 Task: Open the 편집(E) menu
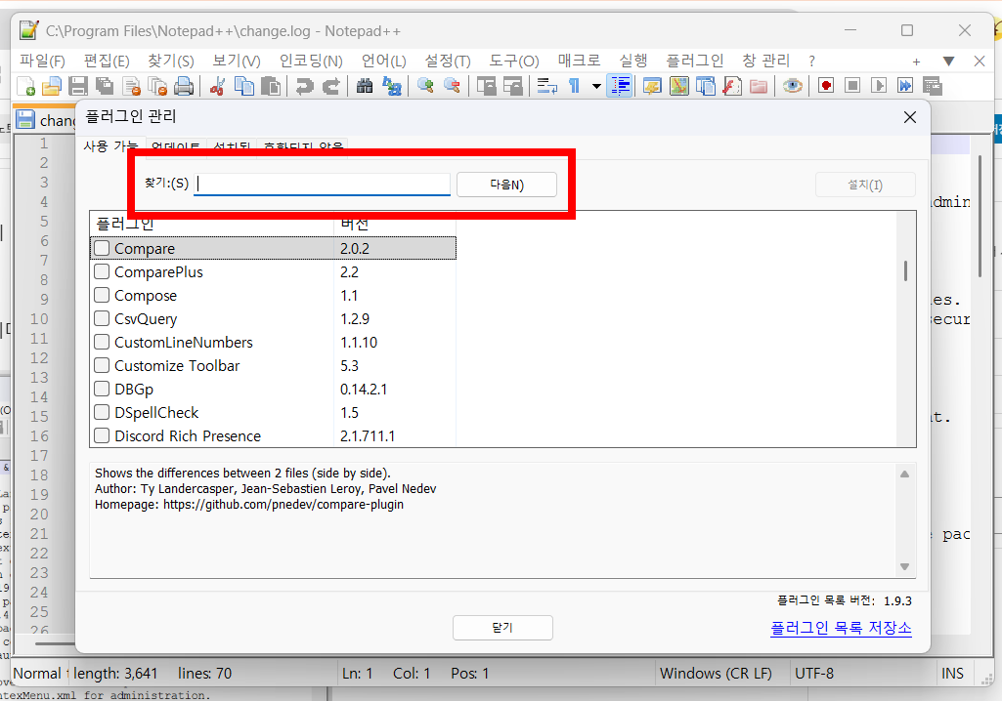[x=107, y=61]
